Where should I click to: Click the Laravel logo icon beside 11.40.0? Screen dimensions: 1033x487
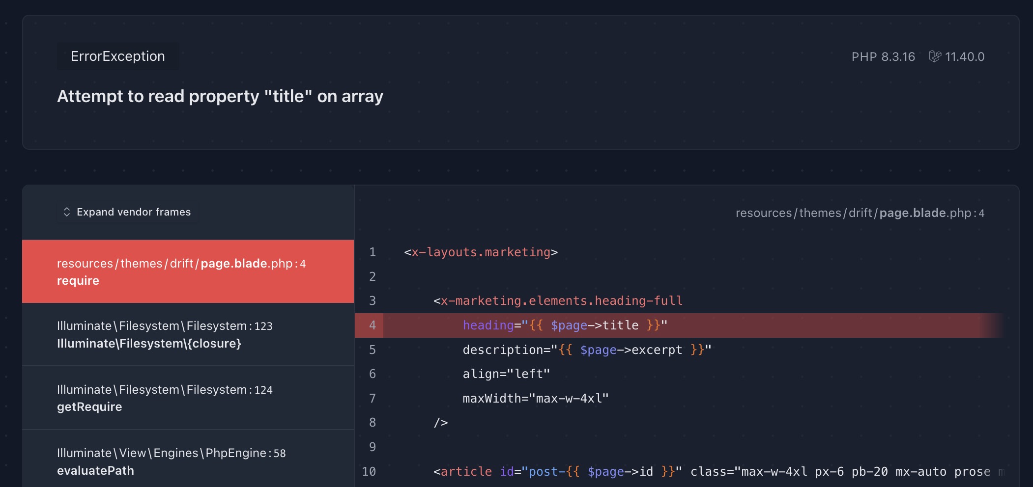pyautogui.click(x=935, y=56)
